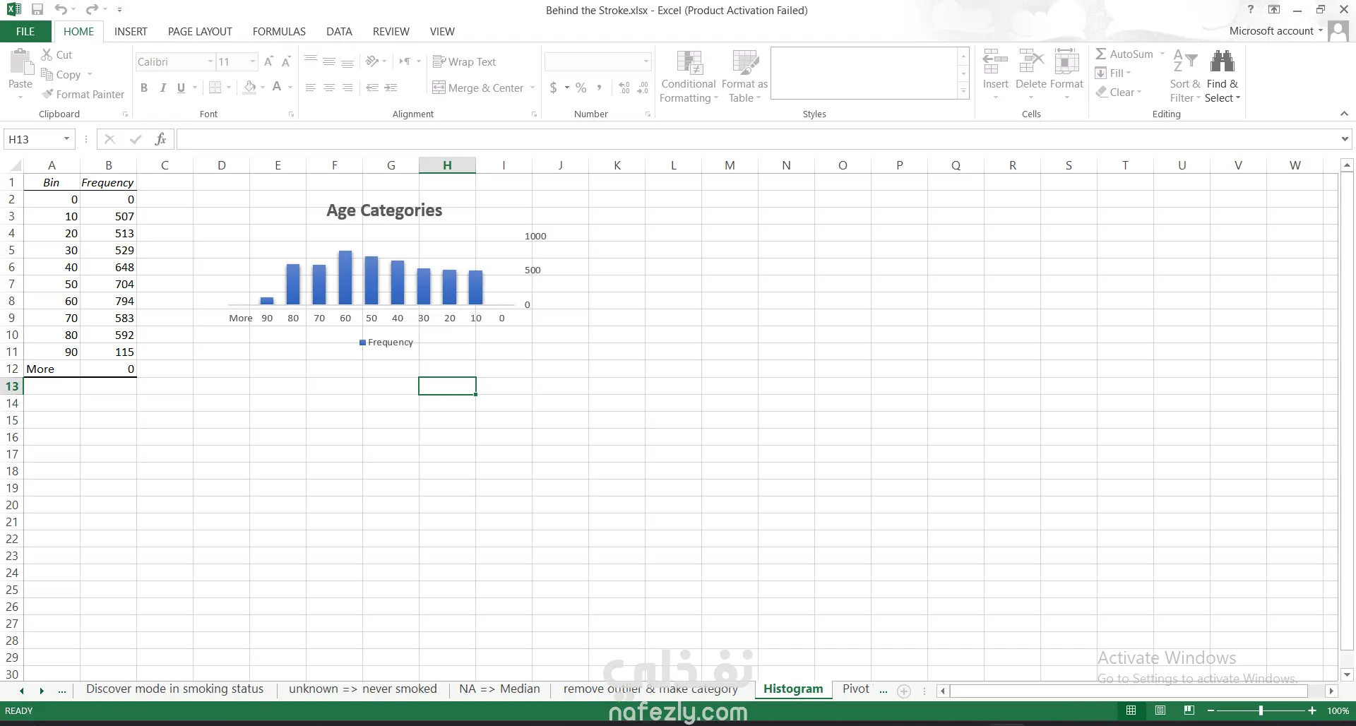Decrease font size with the smaller A icon

tap(286, 62)
